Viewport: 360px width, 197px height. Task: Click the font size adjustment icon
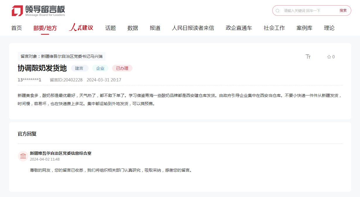click(308, 57)
